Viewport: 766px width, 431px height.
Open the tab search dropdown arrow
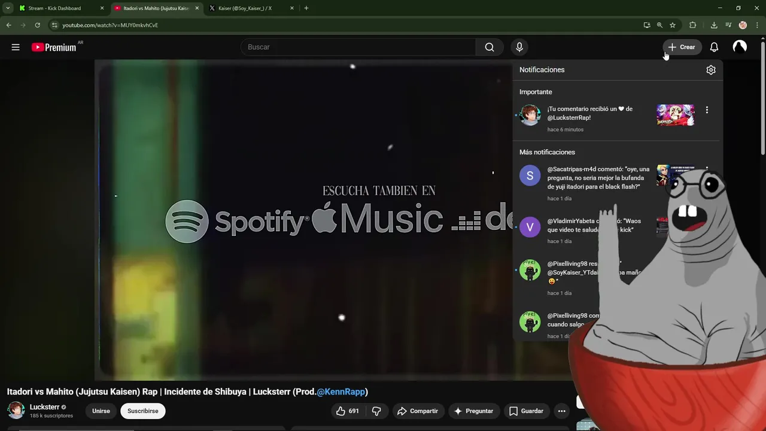(8, 8)
